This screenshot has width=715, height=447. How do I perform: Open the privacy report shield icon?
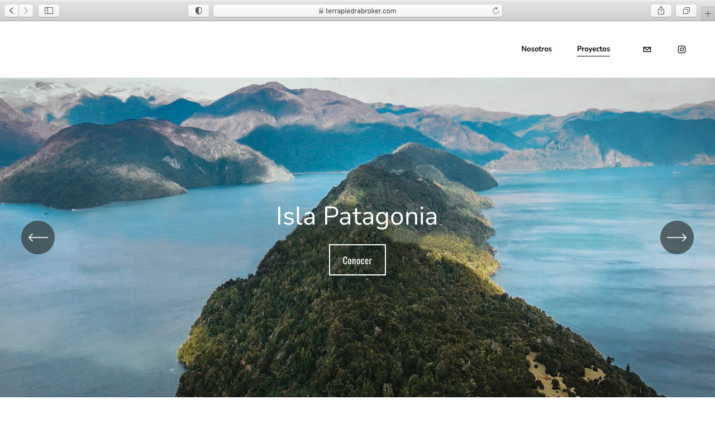tap(198, 11)
